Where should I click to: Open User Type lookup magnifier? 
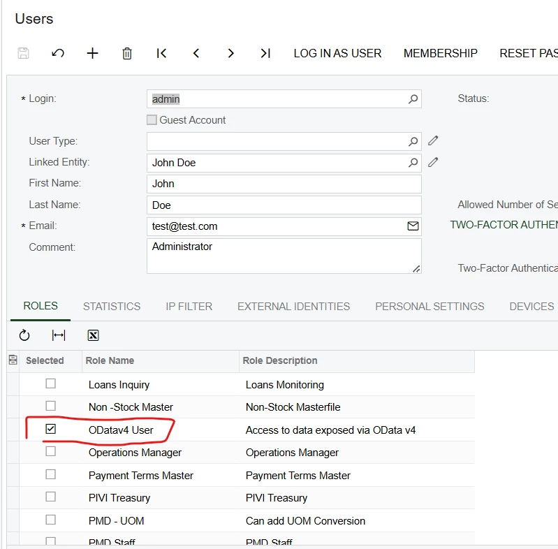tap(413, 141)
